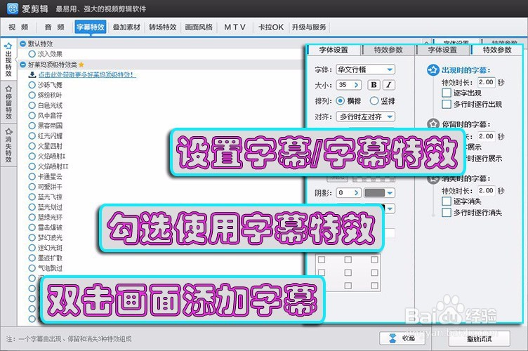Viewport: 528px width, 351px height.
Task: Select the 火焰喷射I effect
Action: coord(32,156)
